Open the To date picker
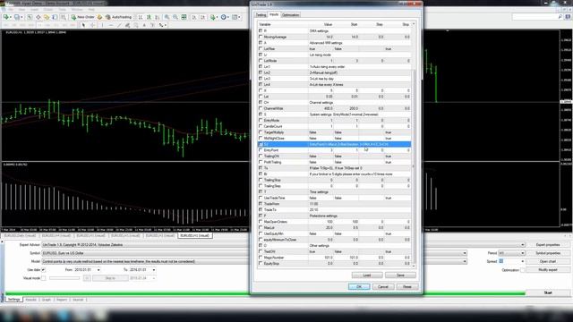 [x=154, y=270]
